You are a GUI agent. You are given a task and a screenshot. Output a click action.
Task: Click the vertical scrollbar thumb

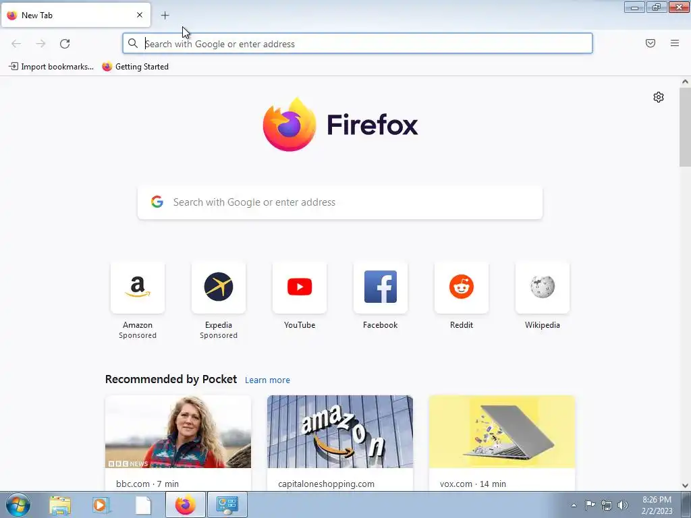click(x=685, y=127)
